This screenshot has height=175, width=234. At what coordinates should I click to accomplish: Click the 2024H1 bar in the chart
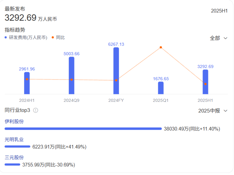tap(27, 83)
